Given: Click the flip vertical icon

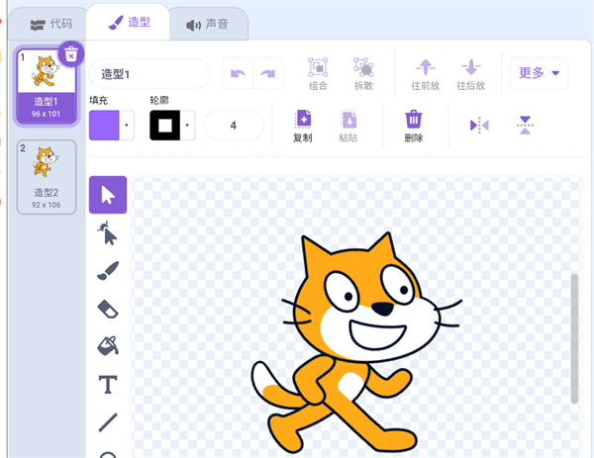Looking at the screenshot, I should tap(525, 125).
